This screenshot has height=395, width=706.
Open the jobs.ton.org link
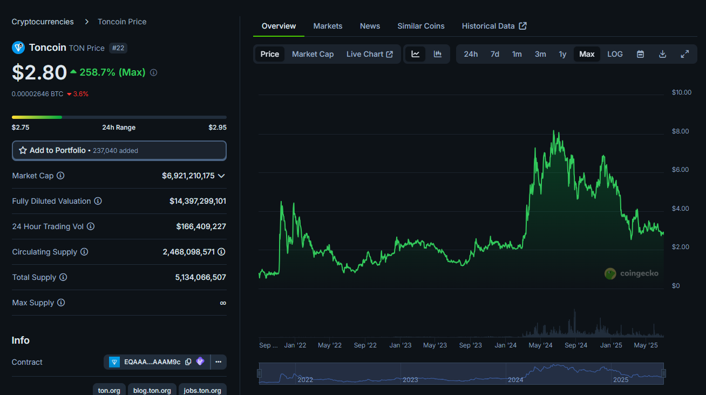[202, 390]
